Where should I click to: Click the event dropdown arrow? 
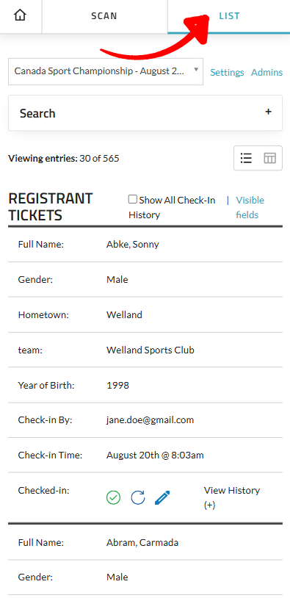pyautogui.click(x=196, y=69)
